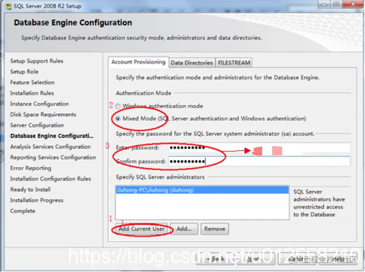Close the SQL Server Setup window
The image size is (365, 272).
click(x=353, y=4)
